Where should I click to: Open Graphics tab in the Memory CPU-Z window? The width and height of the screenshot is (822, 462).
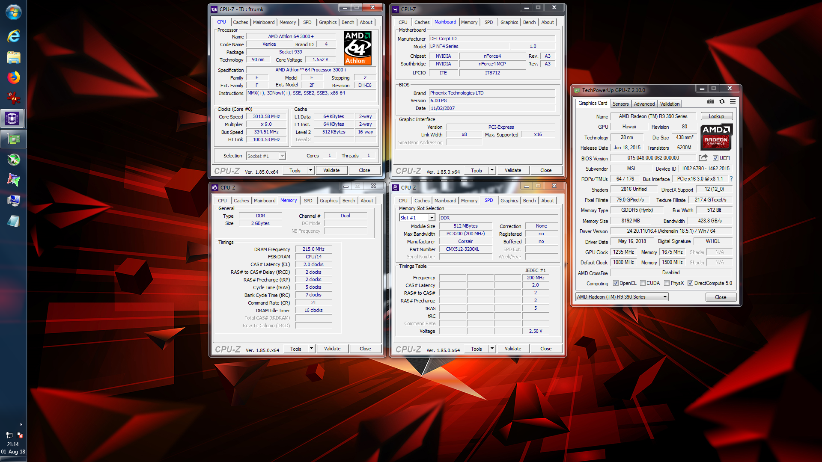point(328,201)
